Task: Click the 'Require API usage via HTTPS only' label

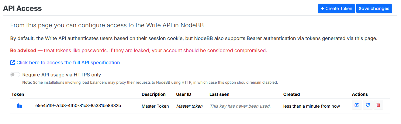Action: click(62, 75)
